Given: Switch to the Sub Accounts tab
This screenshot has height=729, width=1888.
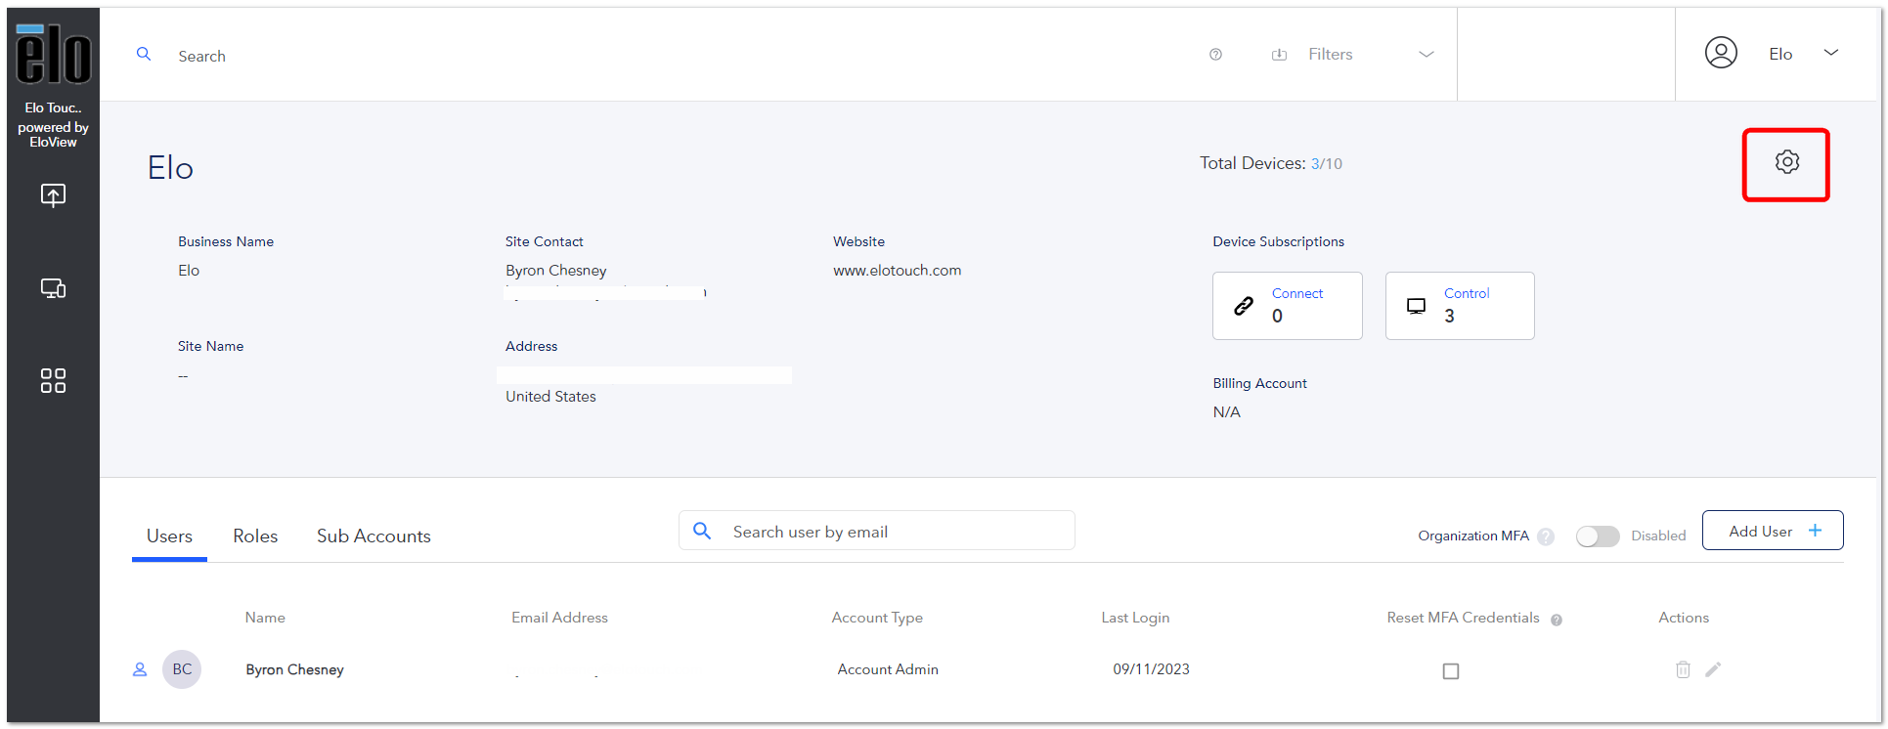Looking at the screenshot, I should [373, 536].
